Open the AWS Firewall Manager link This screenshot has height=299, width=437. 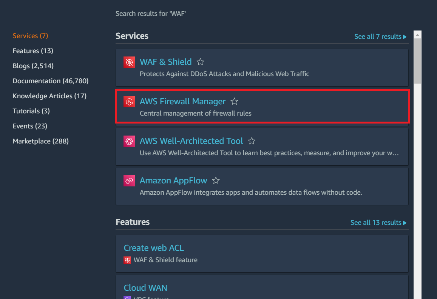pos(182,101)
